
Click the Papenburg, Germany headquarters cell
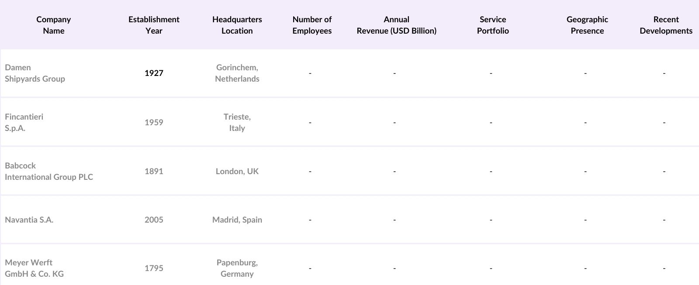point(237,268)
